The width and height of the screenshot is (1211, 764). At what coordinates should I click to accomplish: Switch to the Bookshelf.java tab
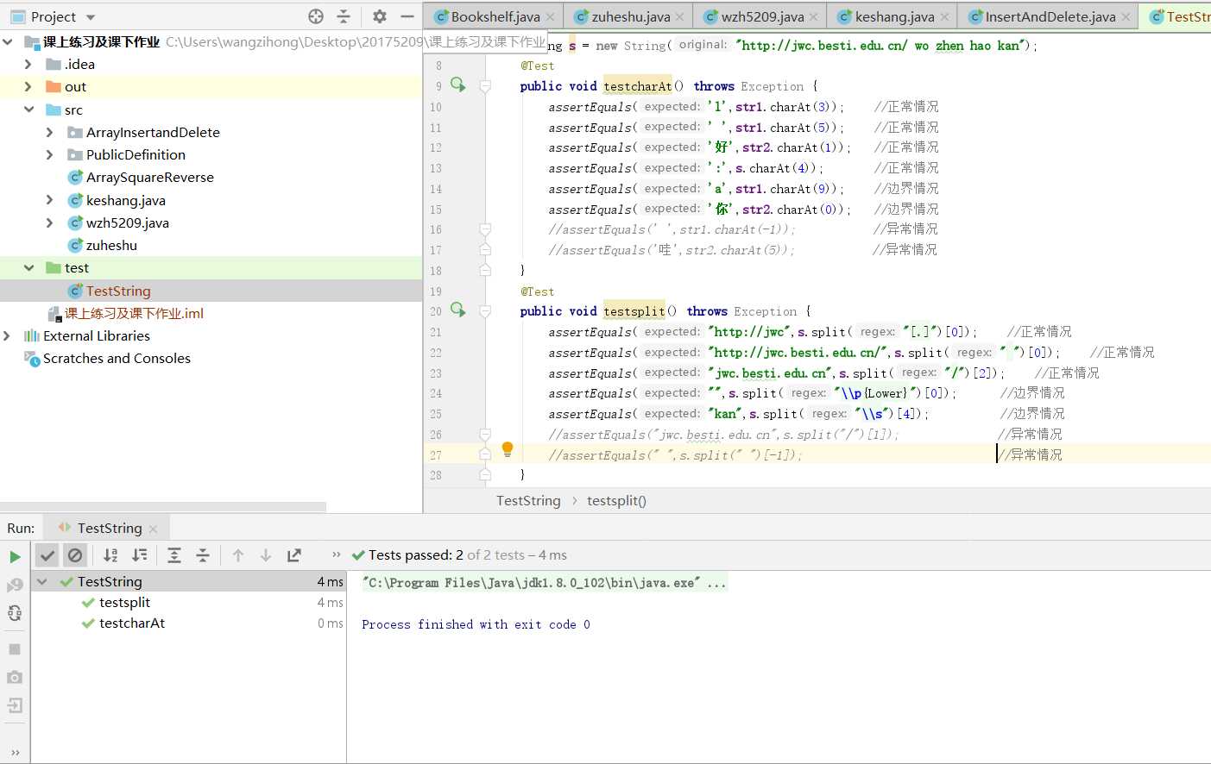click(495, 16)
